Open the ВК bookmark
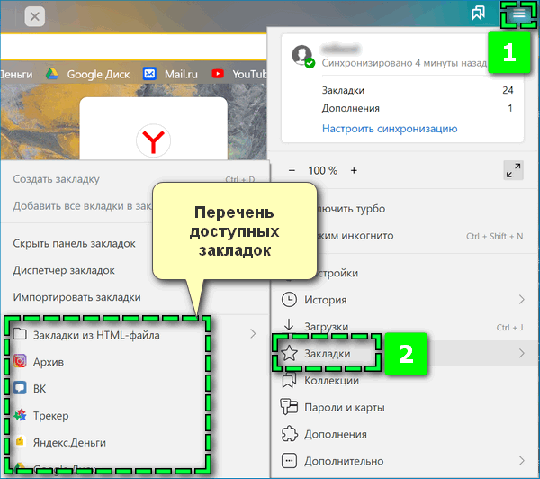Viewport: 540px width, 479px height. pyautogui.click(x=135, y=389)
